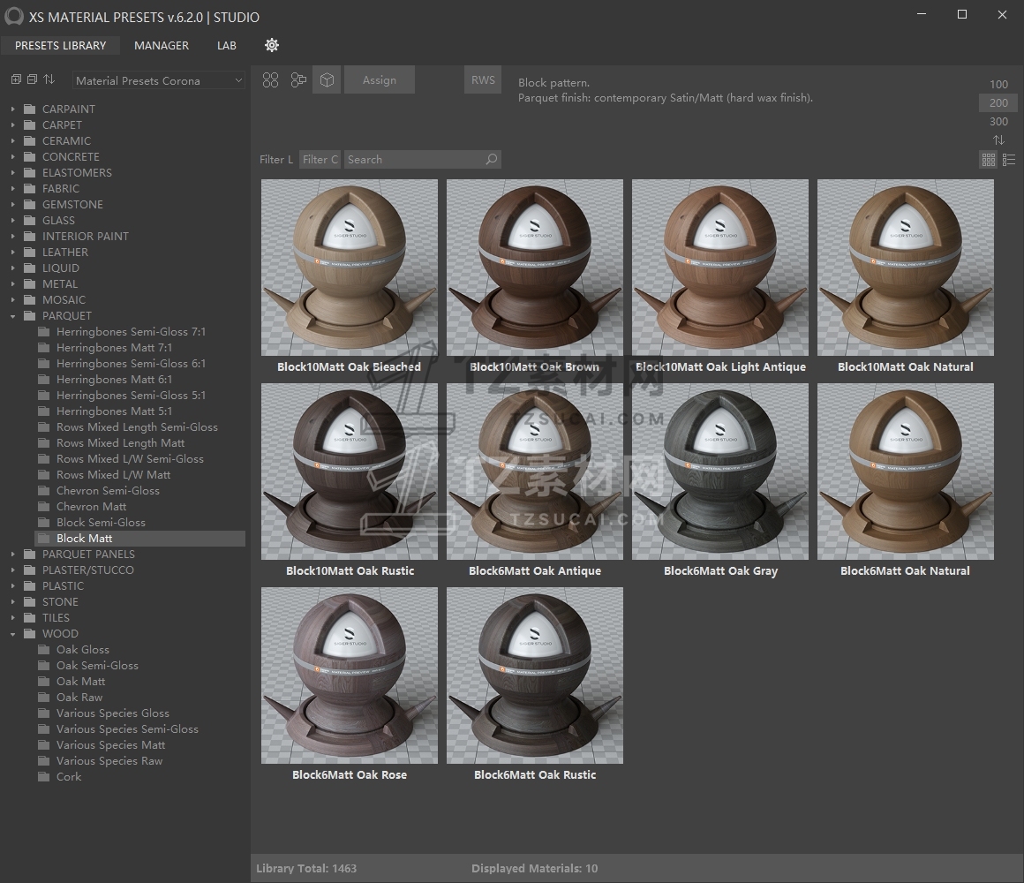The height and width of the screenshot is (883, 1024).
Task: Click the cube icon next to Assign
Action: click(x=327, y=80)
